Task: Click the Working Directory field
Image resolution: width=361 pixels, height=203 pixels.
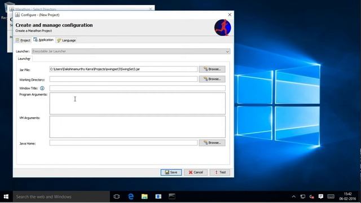Action: [x=124, y=79]
